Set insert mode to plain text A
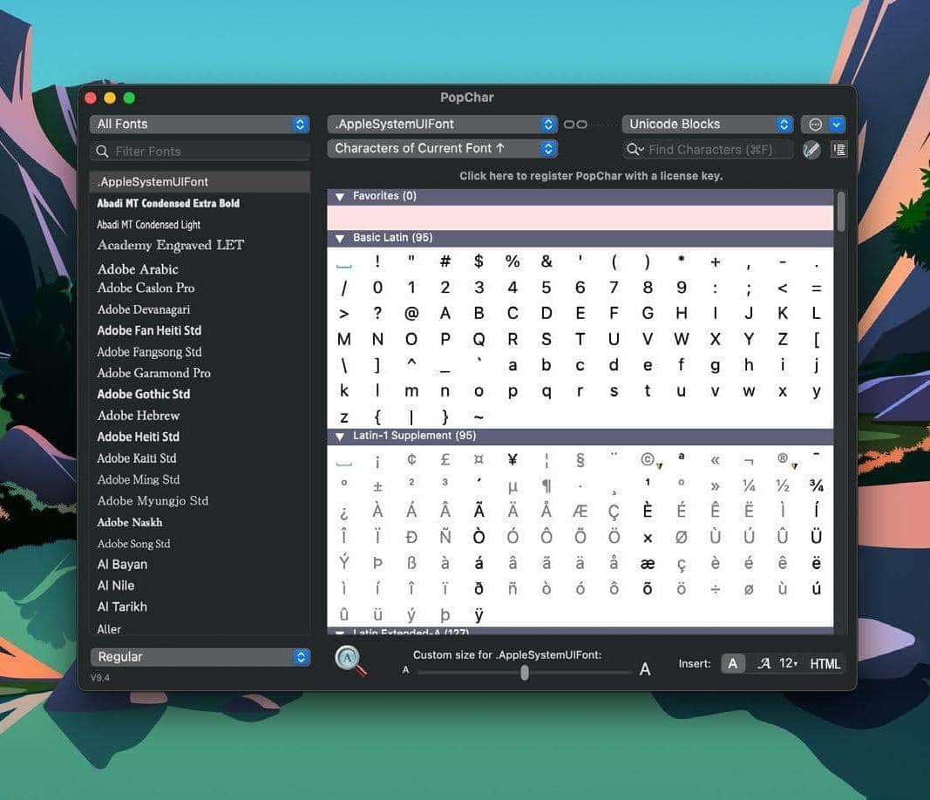 [732, 663]
